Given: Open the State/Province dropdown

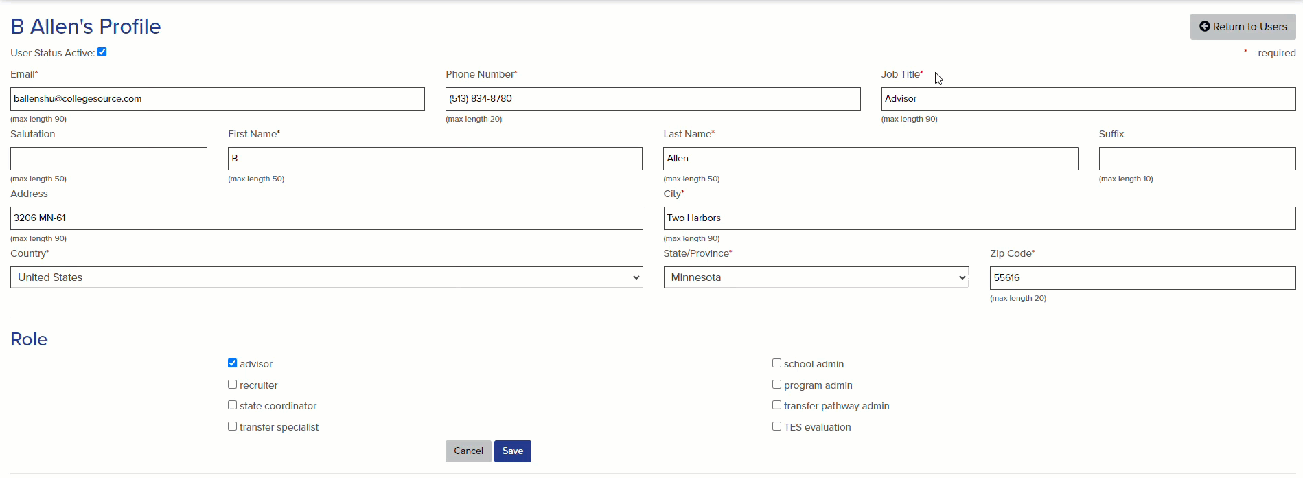Looking at the screenshot, I should pyautogui.click(x=816, y=277).
